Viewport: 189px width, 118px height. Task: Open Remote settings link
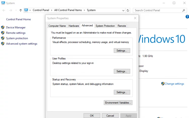pos(16,33)
